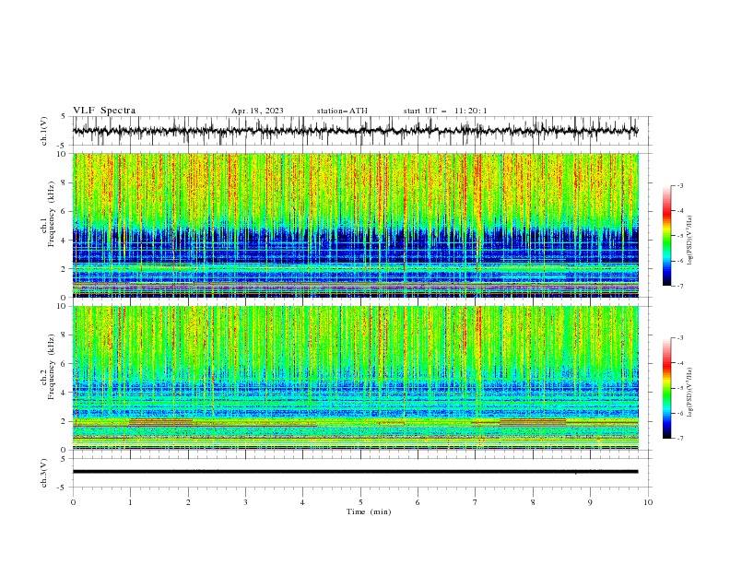Image resolution: width=730 pixels, height=564 pixels.
Task: Click the "-4" tick on ch.2 color bar
Action: pyautogui.click(x=679, y=363)
